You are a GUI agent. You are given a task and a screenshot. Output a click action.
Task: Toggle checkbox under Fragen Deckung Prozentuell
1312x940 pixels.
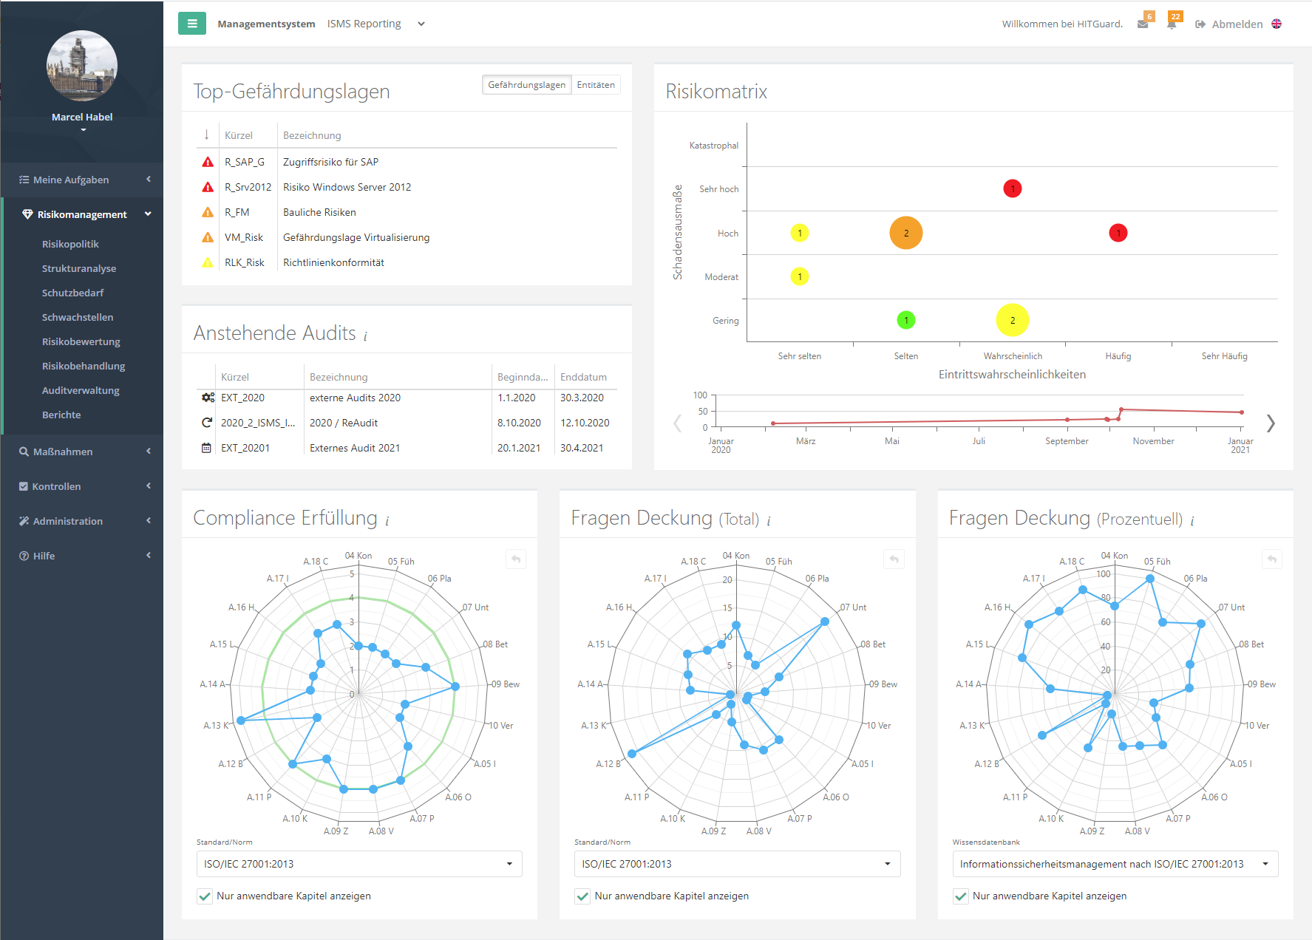[961, 896]
